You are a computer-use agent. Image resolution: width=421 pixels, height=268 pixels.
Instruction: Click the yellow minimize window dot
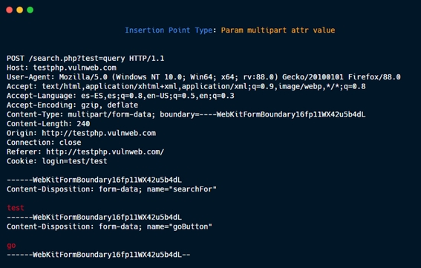tap(20, 10)
